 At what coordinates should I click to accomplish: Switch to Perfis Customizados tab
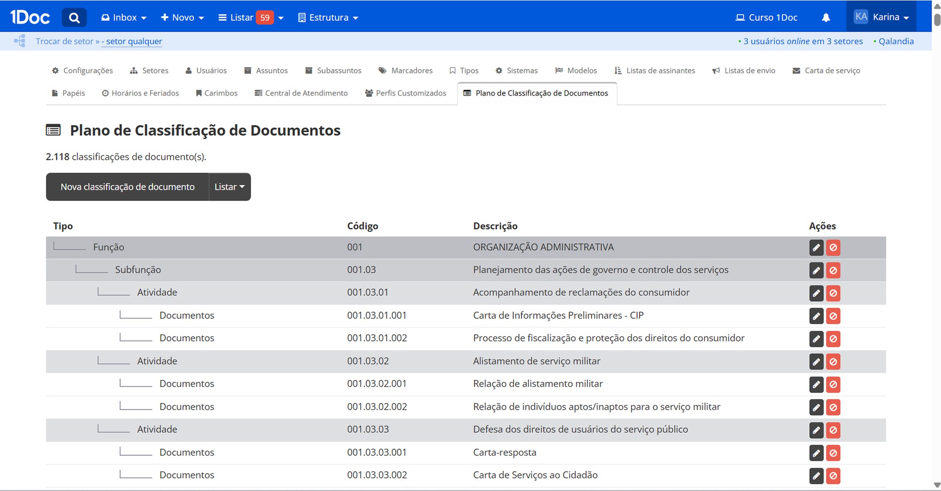(x=406, y=93)
